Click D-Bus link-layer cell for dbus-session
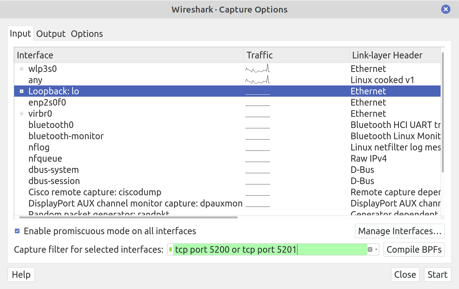The width and height of the screenshot is (459, 289). [362, 181]
